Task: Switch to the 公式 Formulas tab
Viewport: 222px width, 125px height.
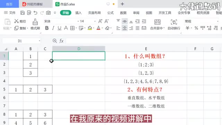Action: 110,13
